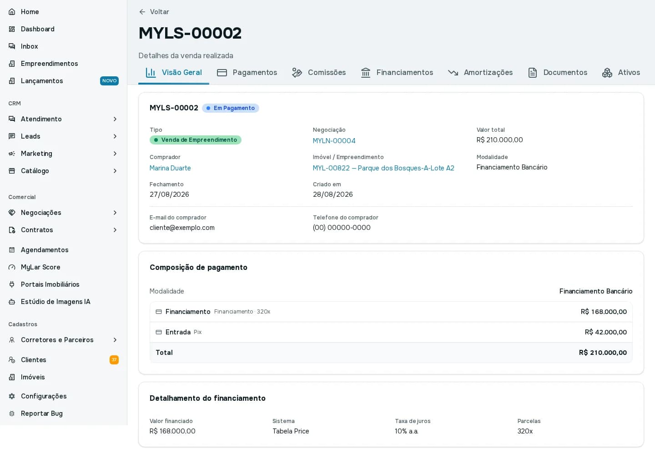This screenshot has width=655, height=458.
Task: Click the NOVO badge beside Lançamentos
Action: [x=110, y=81]
